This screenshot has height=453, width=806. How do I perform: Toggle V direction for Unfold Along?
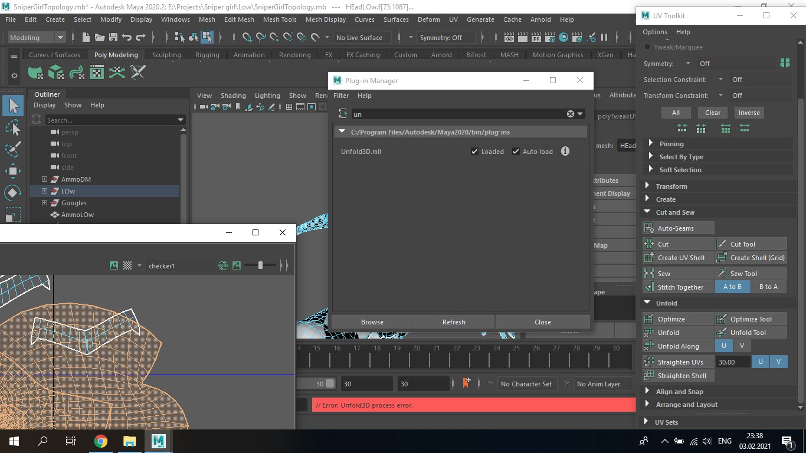(742, 346)
